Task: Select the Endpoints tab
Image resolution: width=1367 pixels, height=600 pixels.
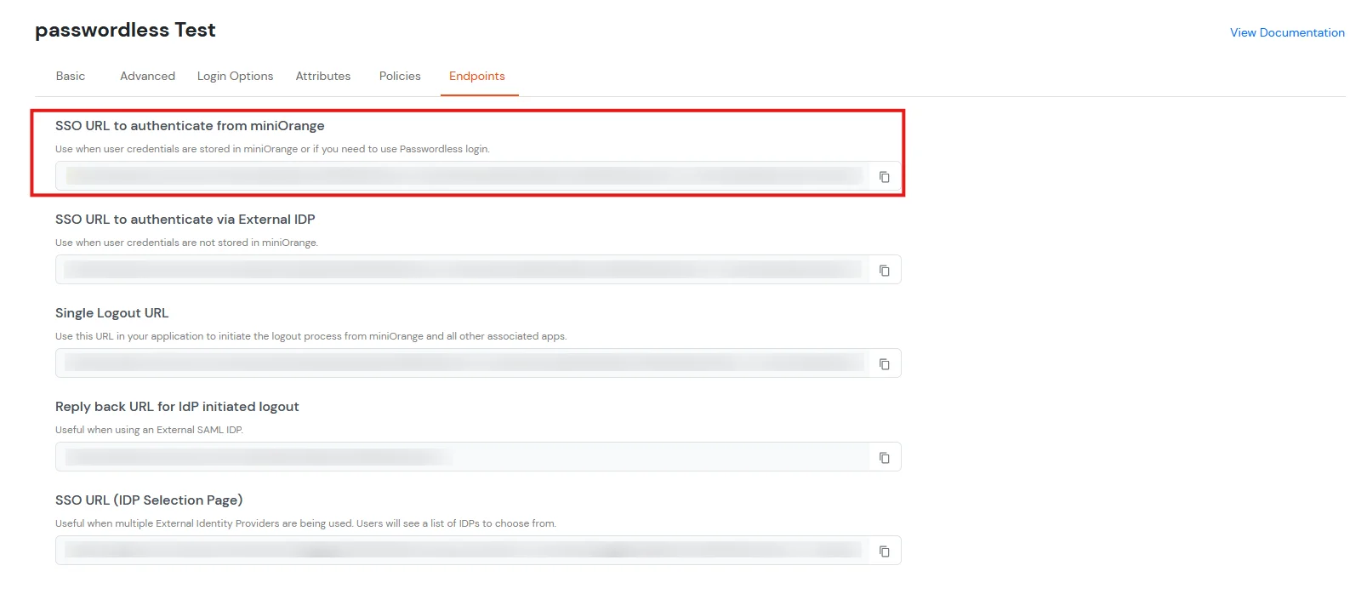Action: pyautogui.click(x=477, y=76)
